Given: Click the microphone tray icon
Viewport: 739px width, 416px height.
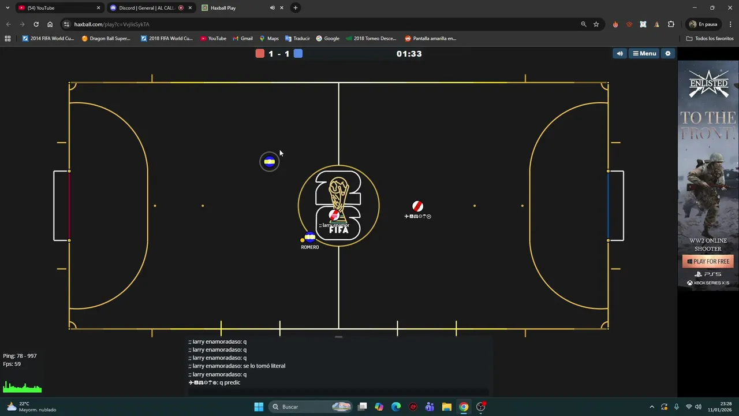Looking at the screenshot, I should point(676,407).
